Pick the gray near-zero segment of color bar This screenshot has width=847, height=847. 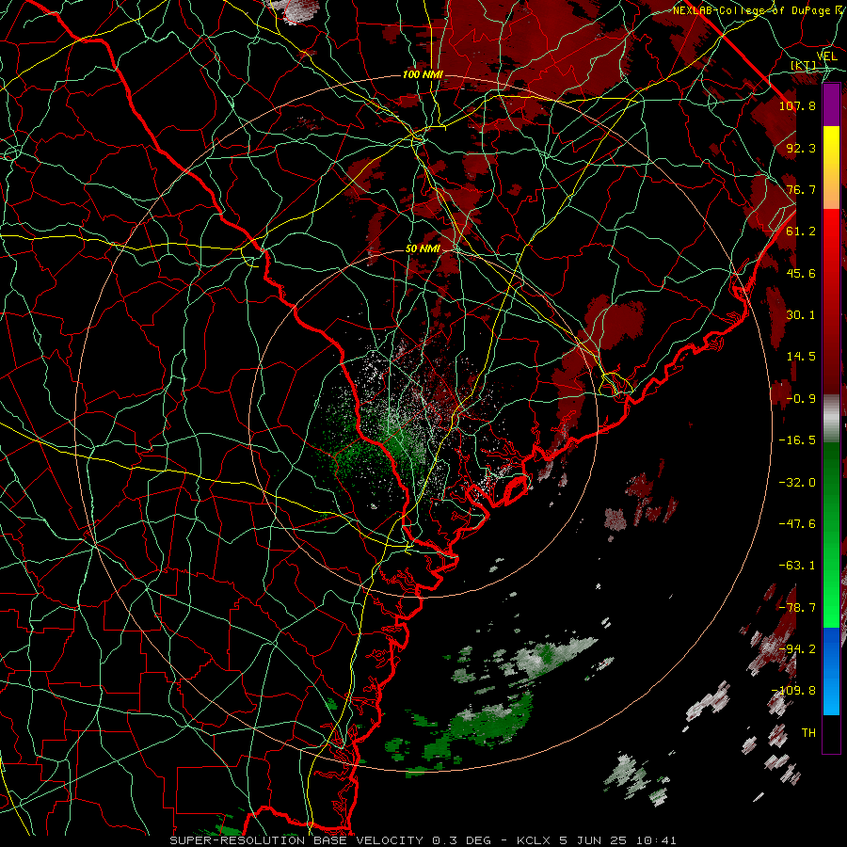831,419
